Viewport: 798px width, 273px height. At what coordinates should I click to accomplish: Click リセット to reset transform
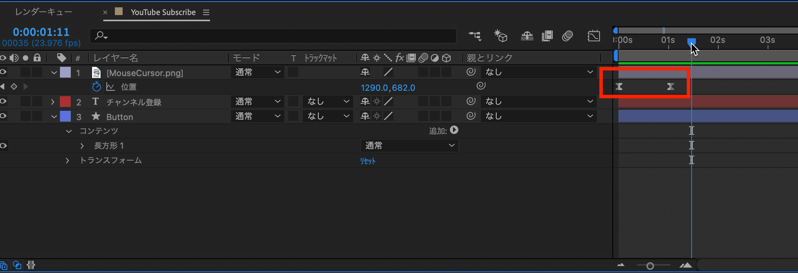coord(368,161)
